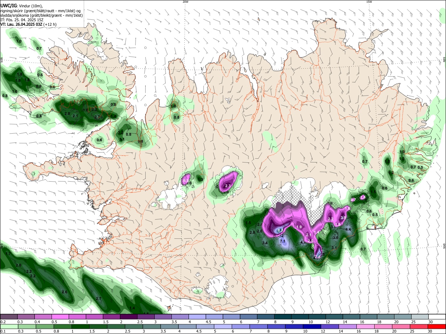446x334 pixels.
Task: Click the VT: Lau. 26.04.2025 03Z line
Action: tap(28, 24)
